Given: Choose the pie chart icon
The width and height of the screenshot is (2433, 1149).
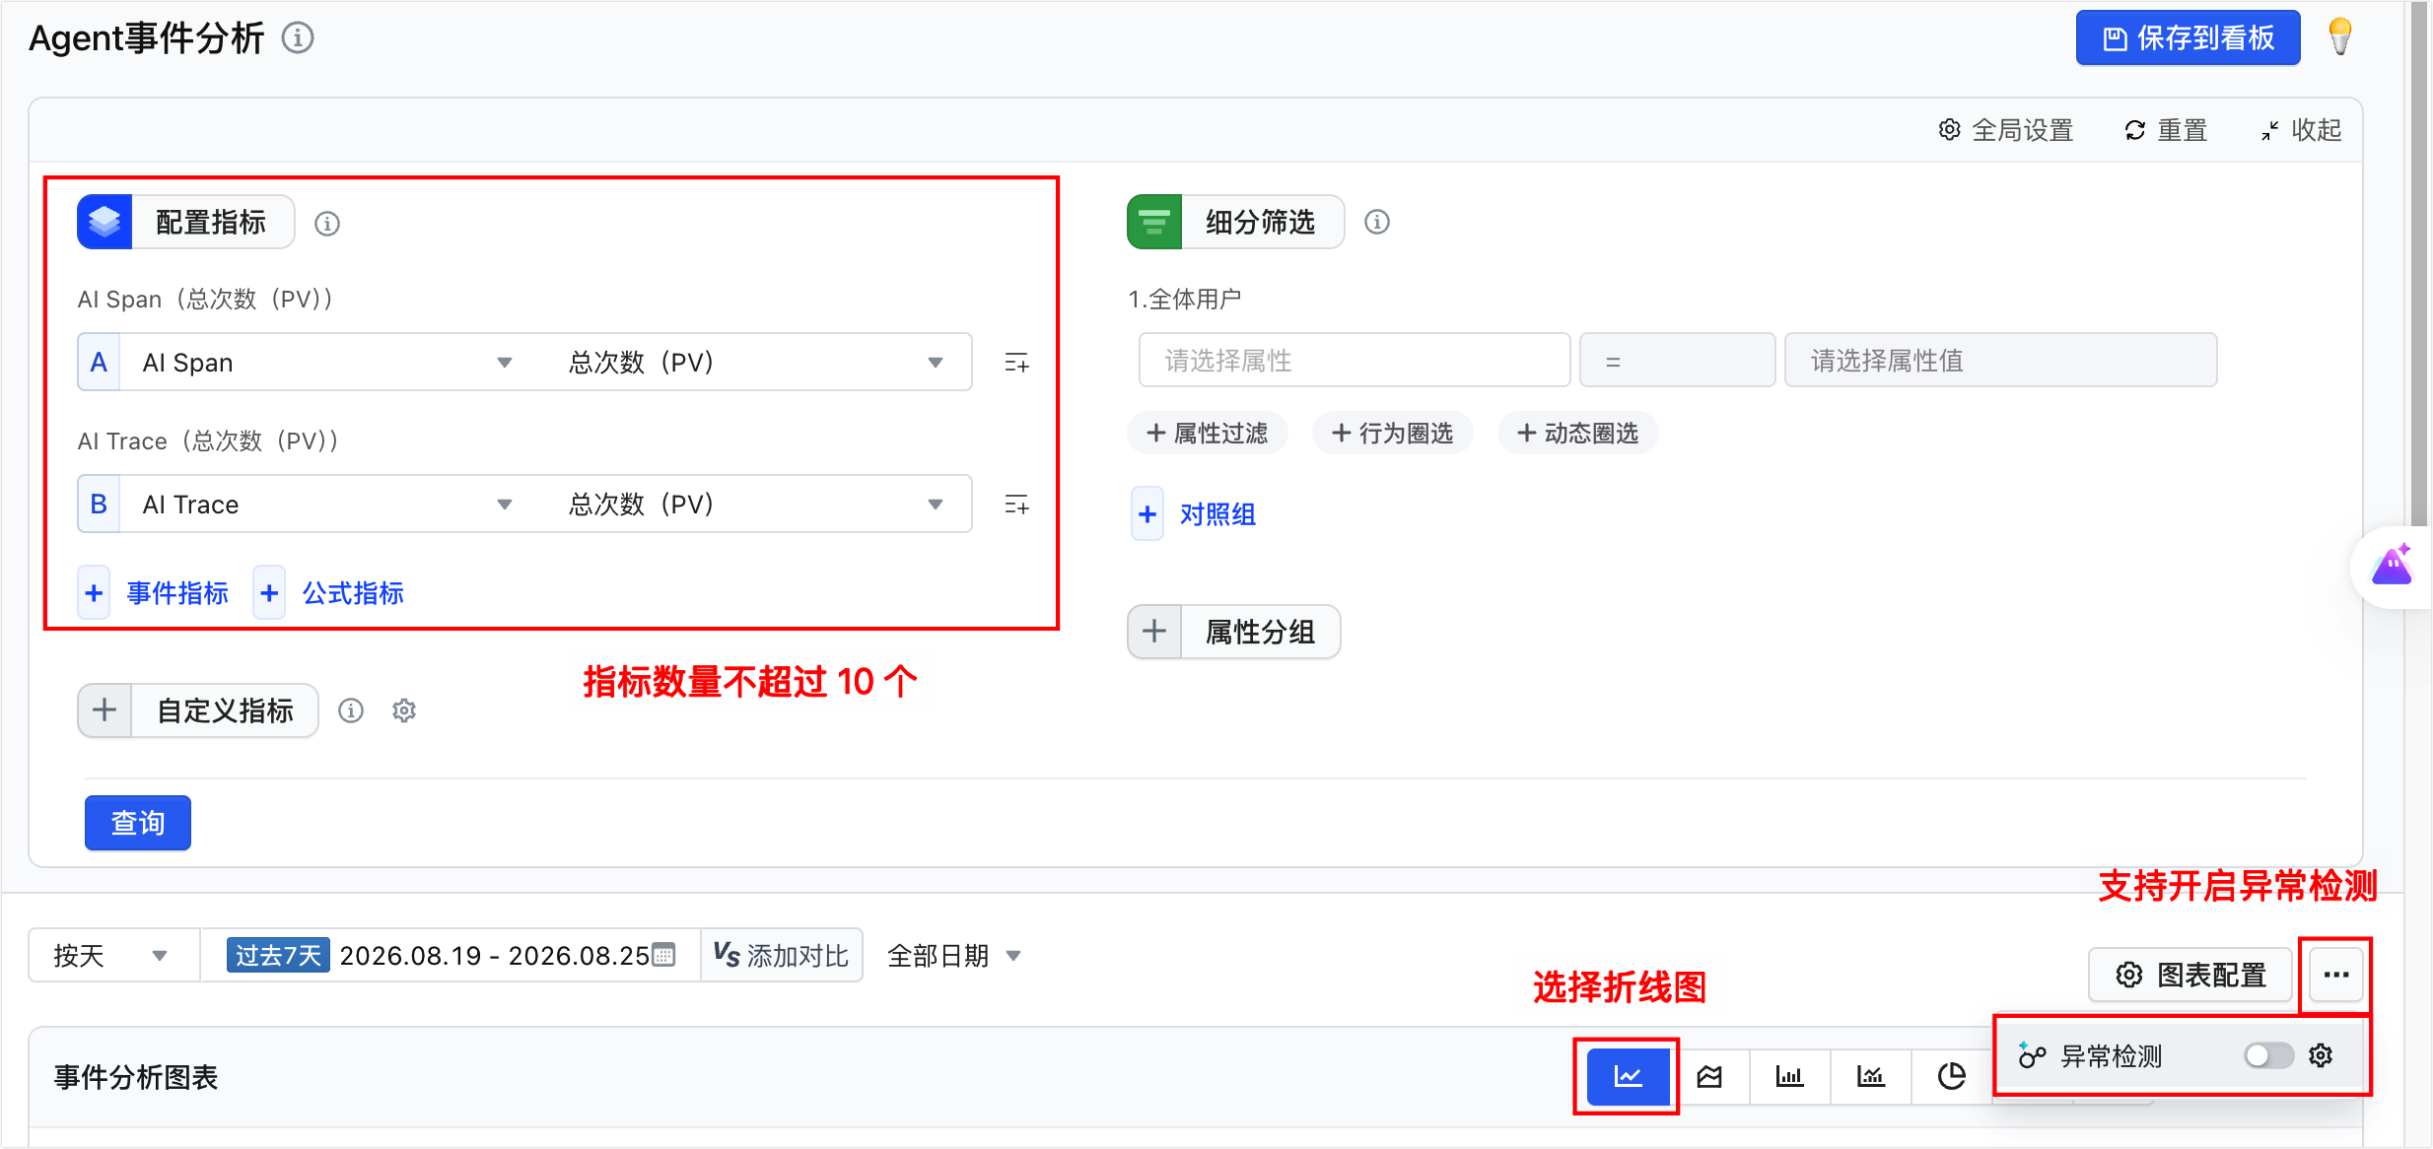Looking at the screenshot, I should click(x=1951, y=1076).
